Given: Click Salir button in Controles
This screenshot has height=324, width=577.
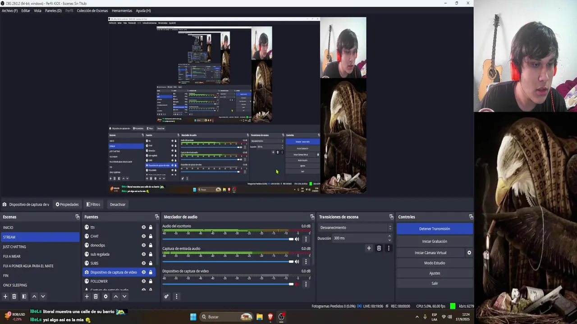Looking at the screenshot, I should [435, 283].
